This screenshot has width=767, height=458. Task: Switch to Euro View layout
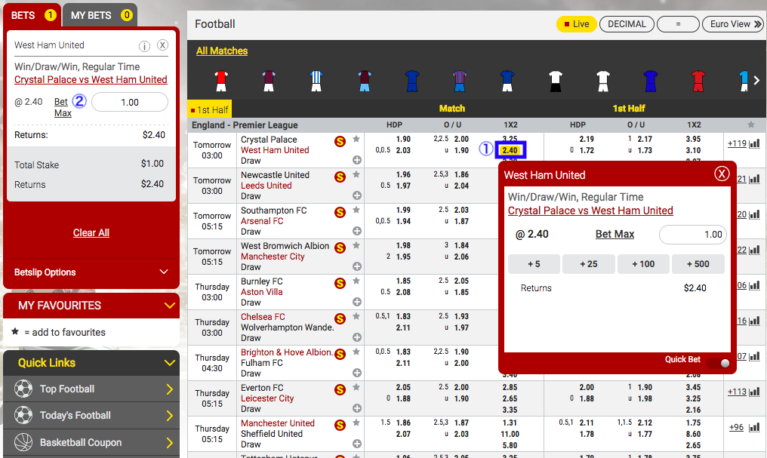(733, 24)
